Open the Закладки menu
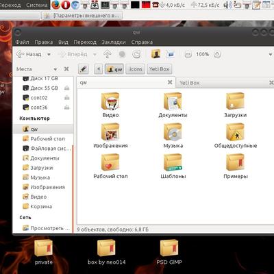The image size is (274, 274). (114, 42)
